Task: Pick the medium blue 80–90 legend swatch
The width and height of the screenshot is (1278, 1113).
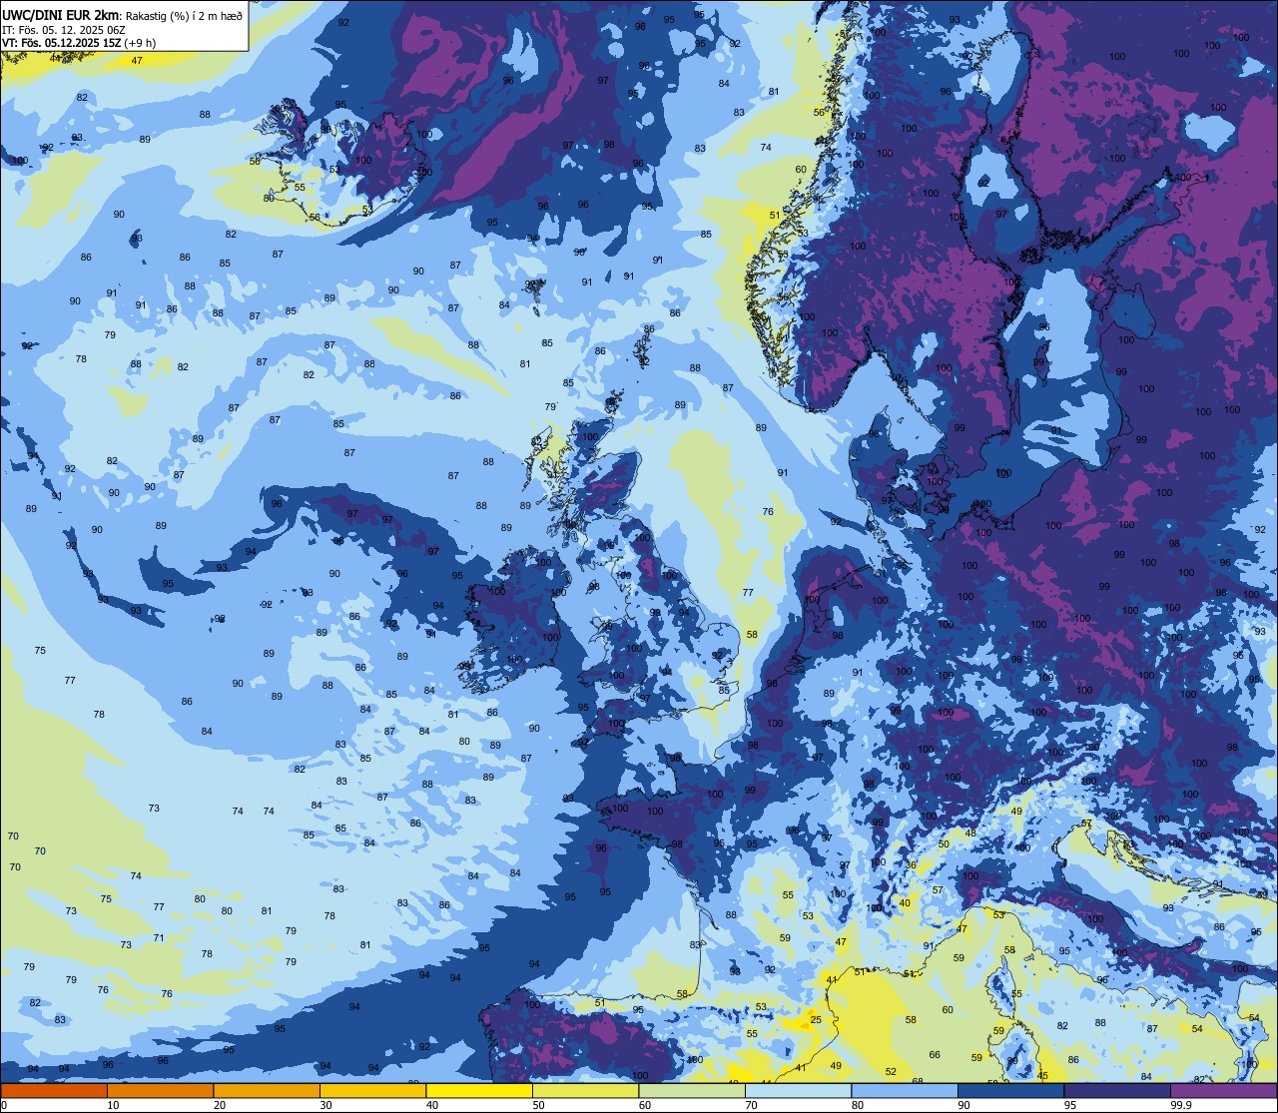Action: pos(905,1090)
